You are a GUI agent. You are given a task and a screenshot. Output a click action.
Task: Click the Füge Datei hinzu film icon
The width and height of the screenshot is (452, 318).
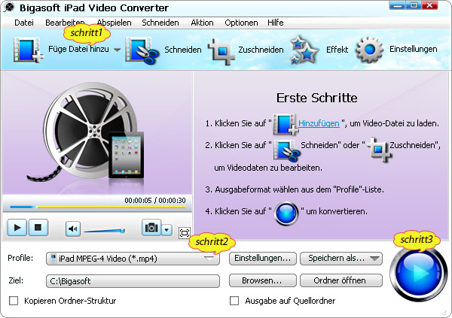coord(29,50)
